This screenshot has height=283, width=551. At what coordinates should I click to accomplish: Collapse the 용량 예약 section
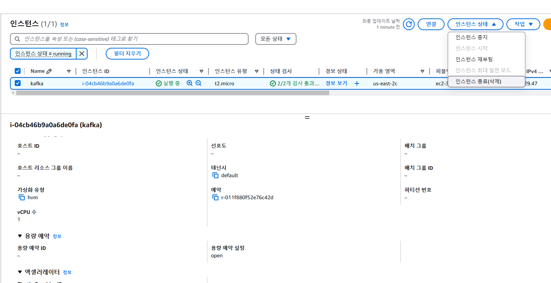click(20, 236)
